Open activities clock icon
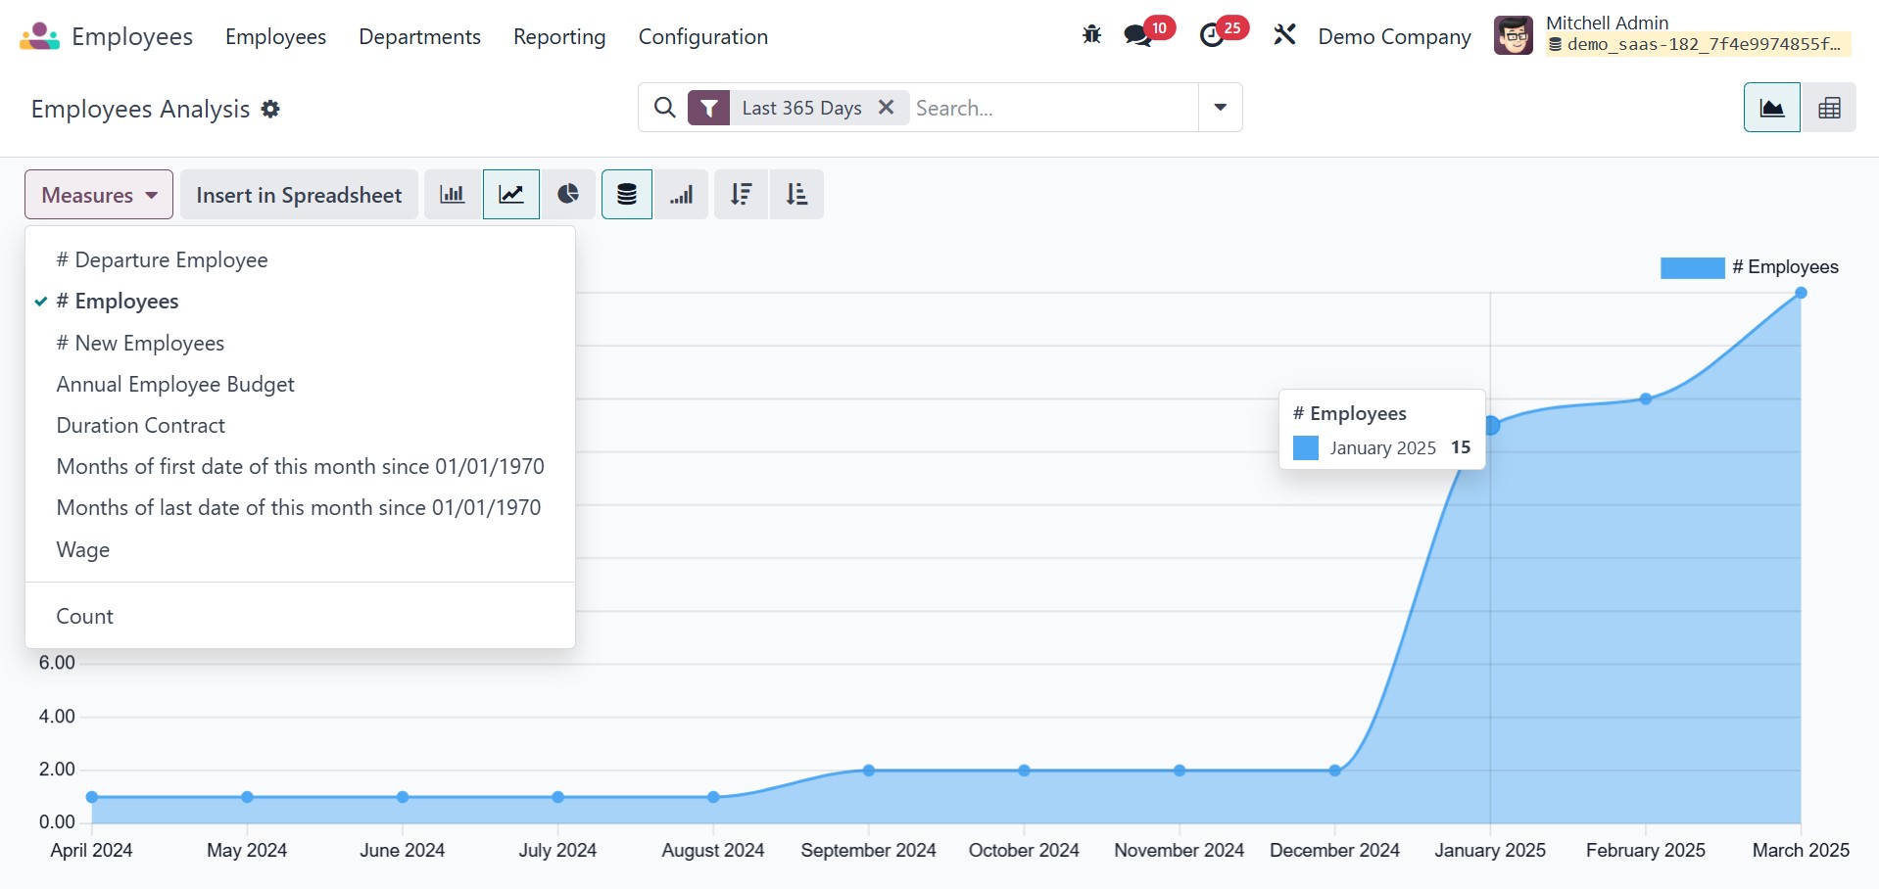 (x=1212, y=36)
